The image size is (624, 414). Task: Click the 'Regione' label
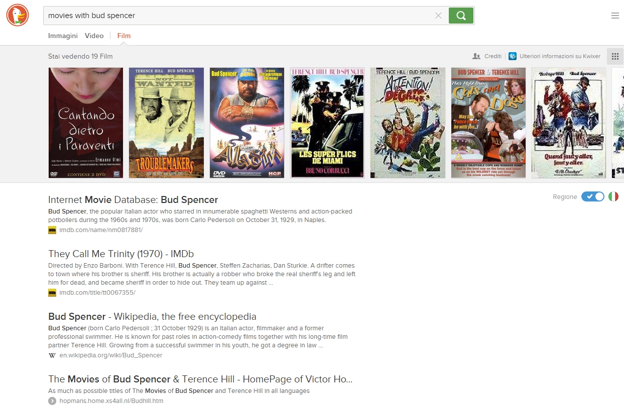(565, 196)
